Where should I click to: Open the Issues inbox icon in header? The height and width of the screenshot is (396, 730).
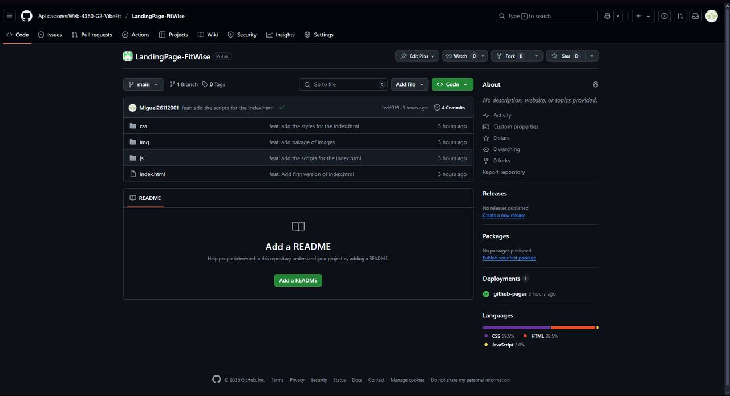click(x=664, y=16)
